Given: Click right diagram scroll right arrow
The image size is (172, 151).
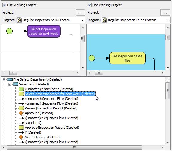Looking at the screenshot, I should [163, 73].
